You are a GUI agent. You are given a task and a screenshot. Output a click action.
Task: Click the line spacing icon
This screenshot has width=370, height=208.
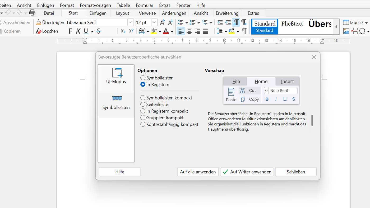[220, 31]
